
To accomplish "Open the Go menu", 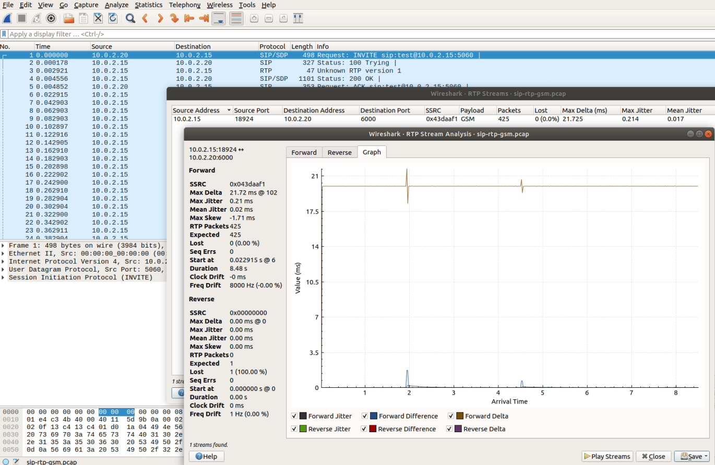I will click(x=63, y=5).
